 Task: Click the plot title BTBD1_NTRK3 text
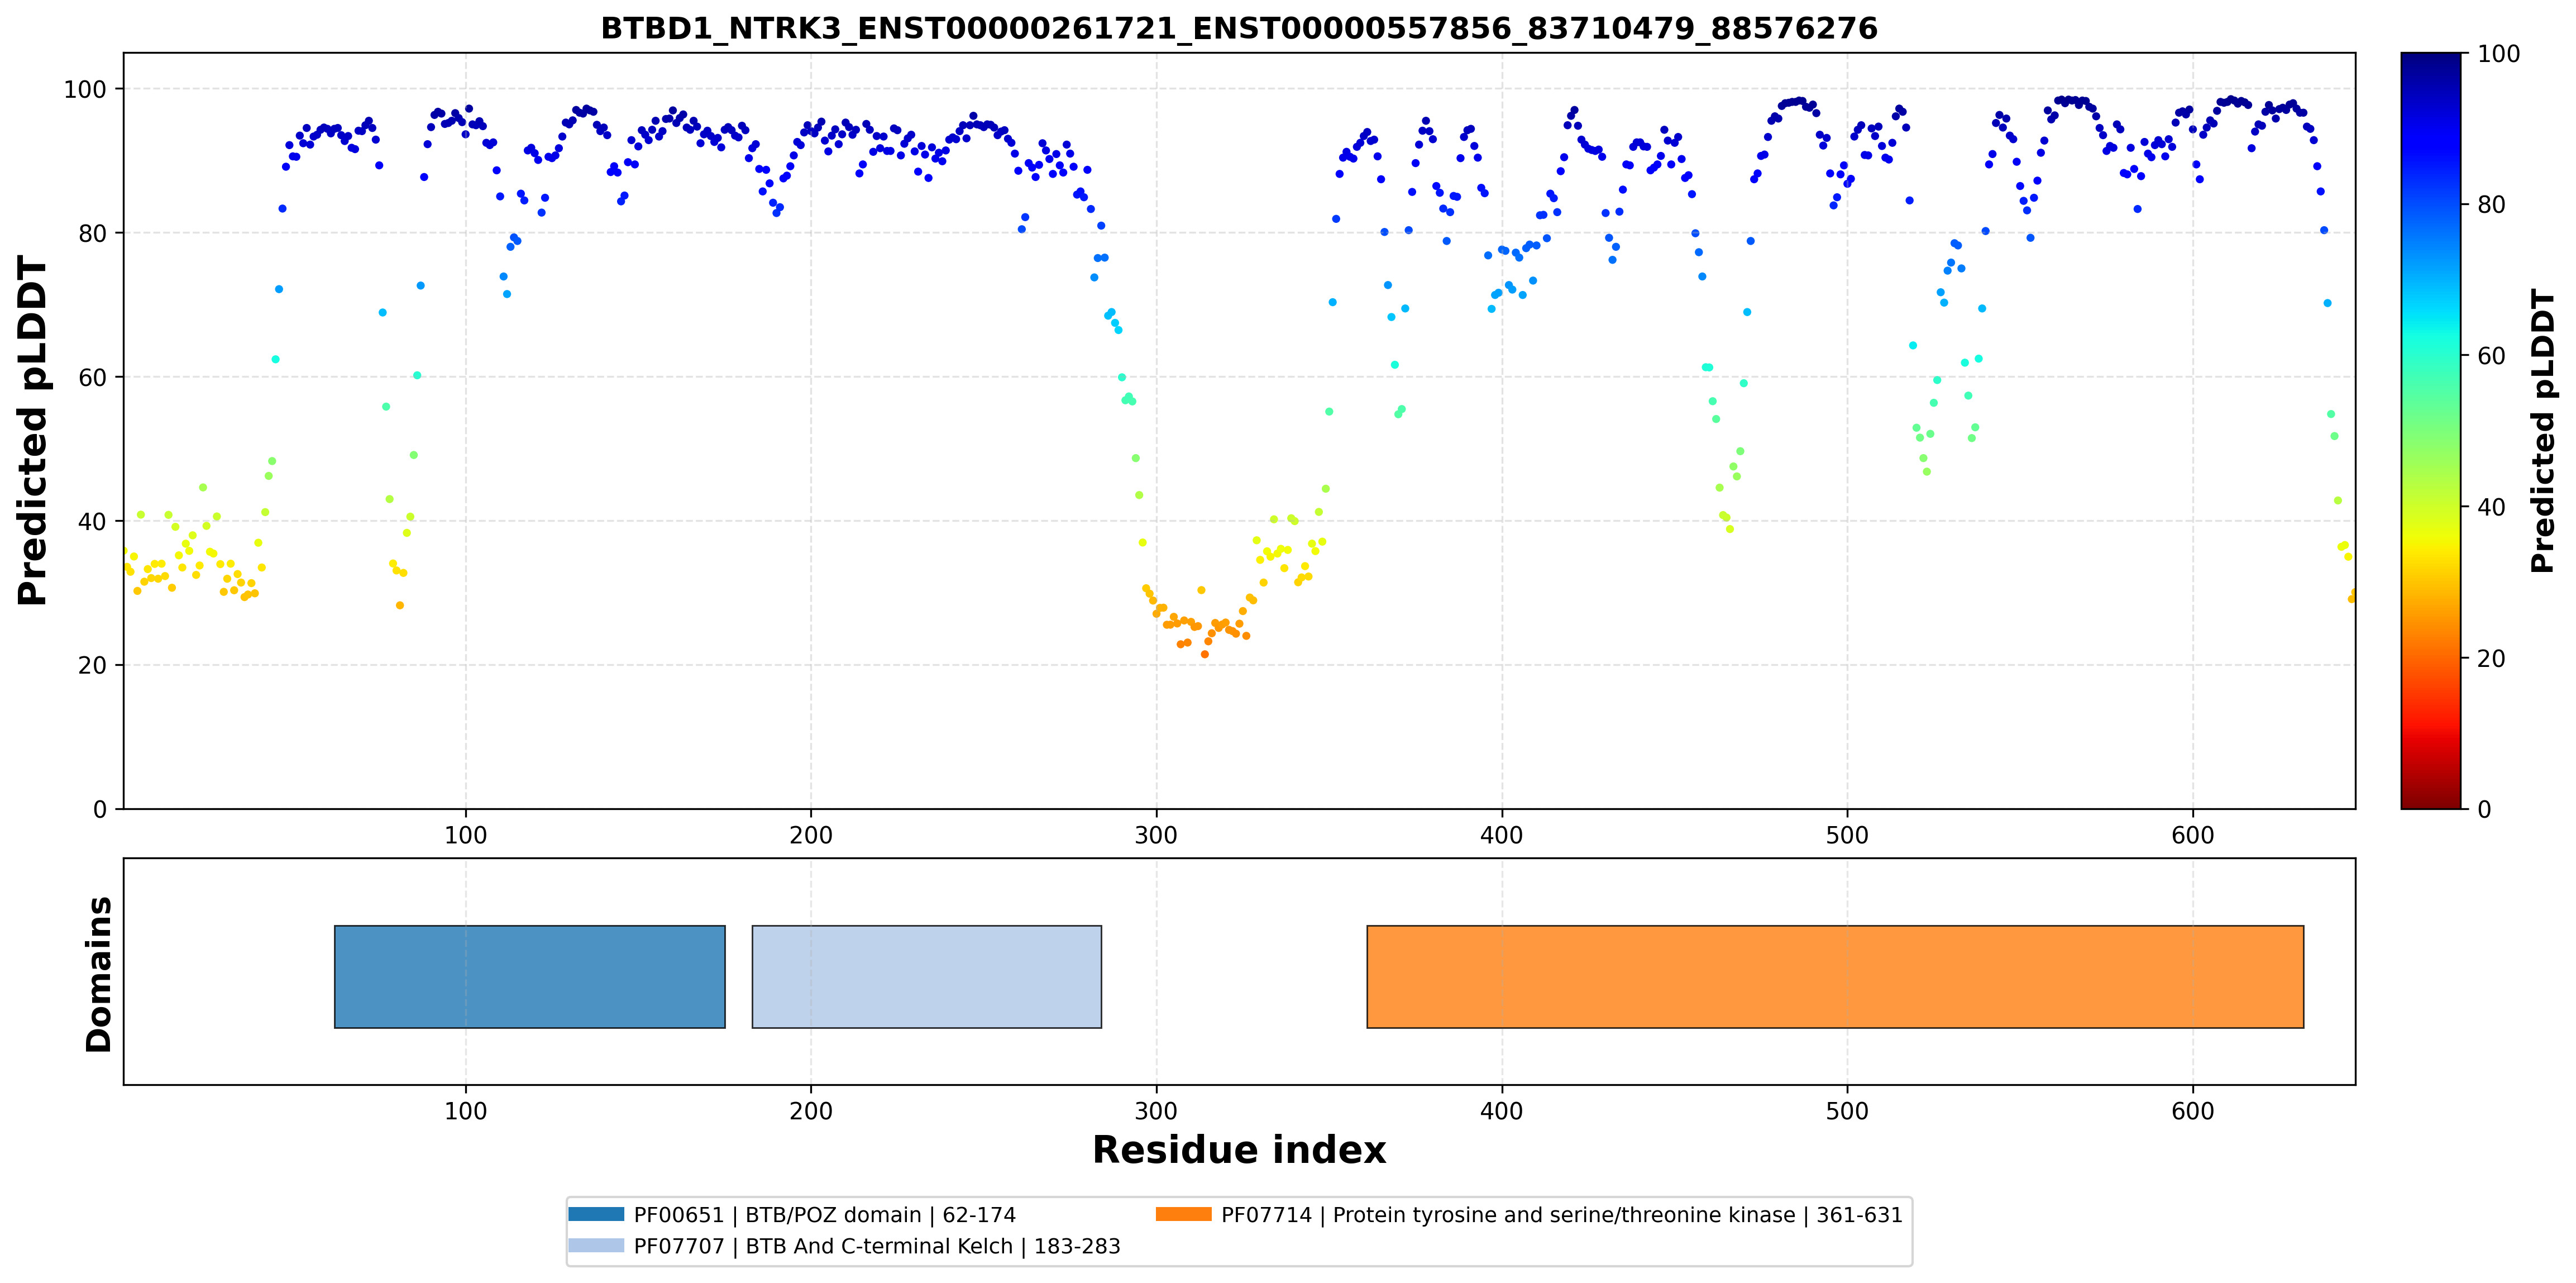(1239, 28)
